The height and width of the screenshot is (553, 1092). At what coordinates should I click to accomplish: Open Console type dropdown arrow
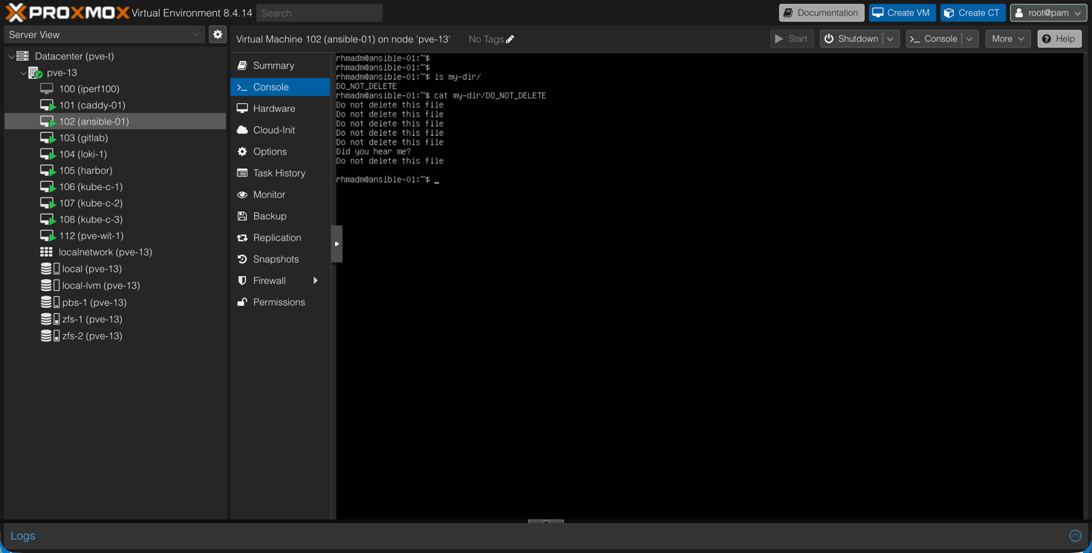click(969, 39)
